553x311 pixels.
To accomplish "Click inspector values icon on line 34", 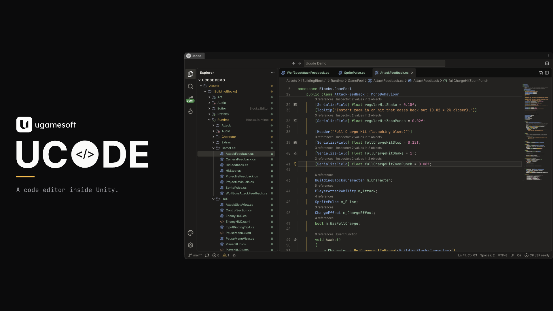I will pyautogui.click(x=295, y=105).
